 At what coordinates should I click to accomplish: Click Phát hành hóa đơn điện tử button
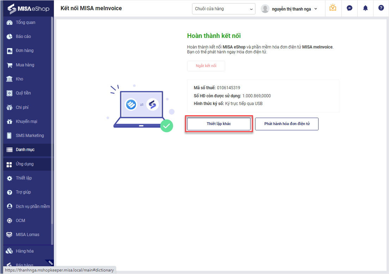tap(287, 124)
